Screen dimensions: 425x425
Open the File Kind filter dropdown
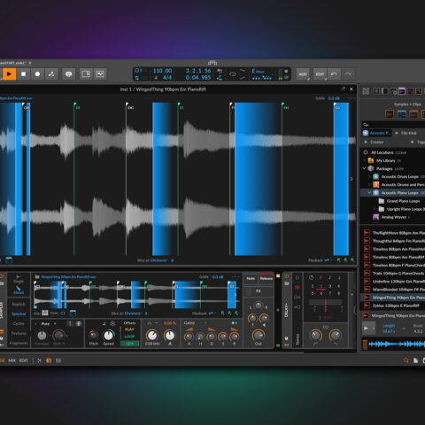(408, 133)
